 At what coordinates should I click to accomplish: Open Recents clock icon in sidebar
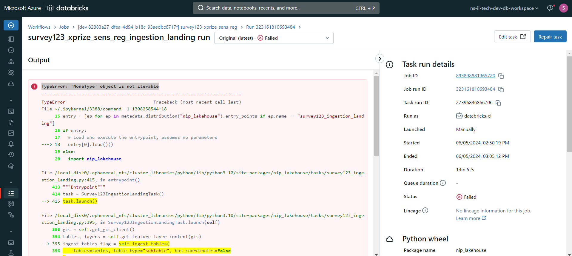tap(11, 50)
